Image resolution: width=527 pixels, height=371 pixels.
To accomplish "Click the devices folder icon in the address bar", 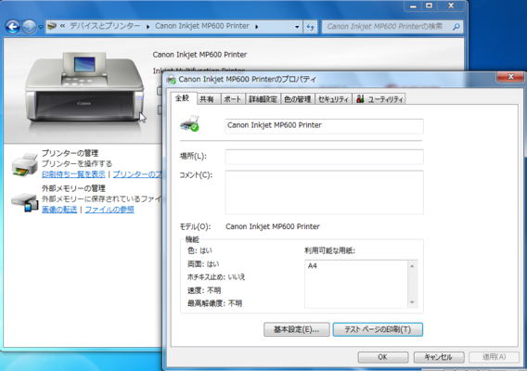I will (x=52, y=26).
